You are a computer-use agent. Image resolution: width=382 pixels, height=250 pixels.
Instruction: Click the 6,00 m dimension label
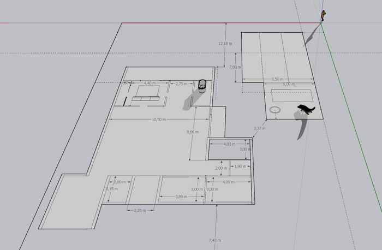(289, 84)
